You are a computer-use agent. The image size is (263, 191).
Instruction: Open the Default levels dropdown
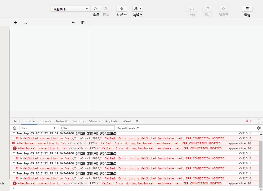(x=128, y=128)
